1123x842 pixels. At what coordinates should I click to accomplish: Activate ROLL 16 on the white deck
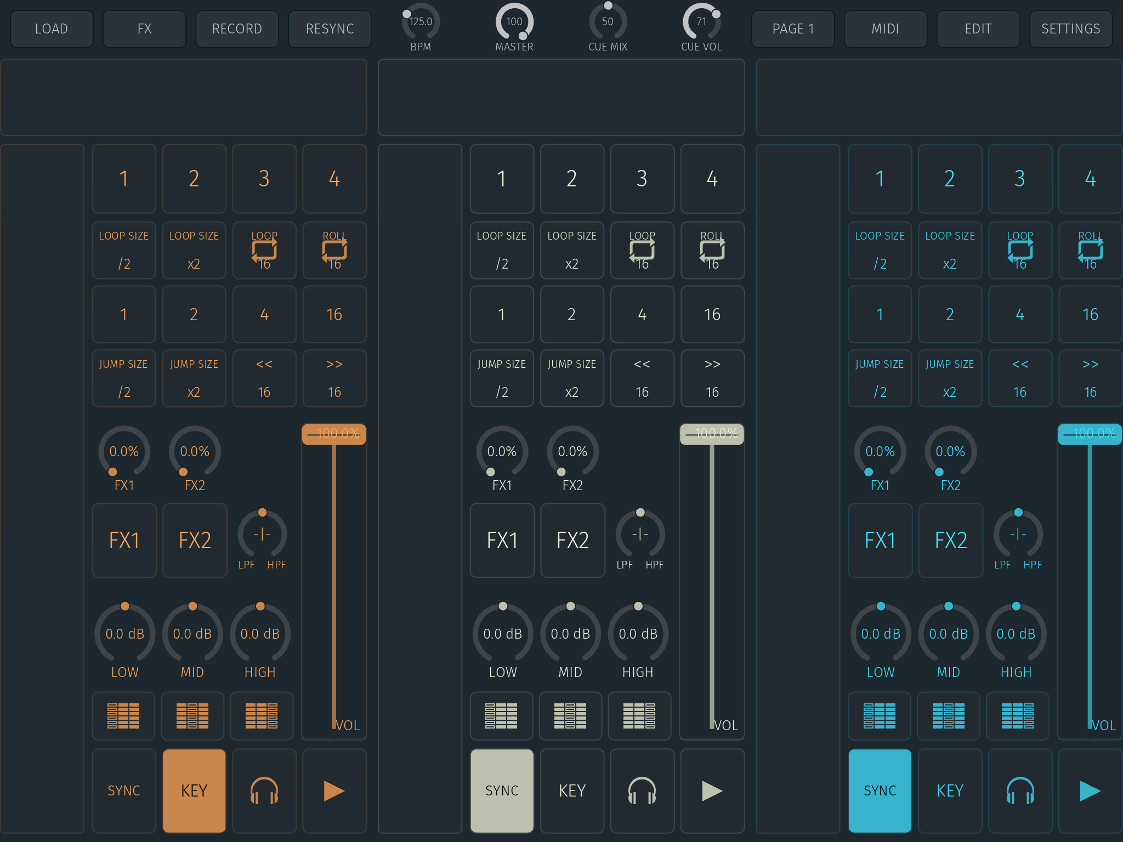(x=712, y=251)
